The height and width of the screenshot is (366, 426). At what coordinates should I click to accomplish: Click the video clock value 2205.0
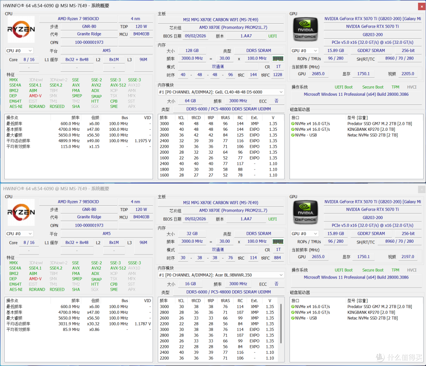coord(408,74)
